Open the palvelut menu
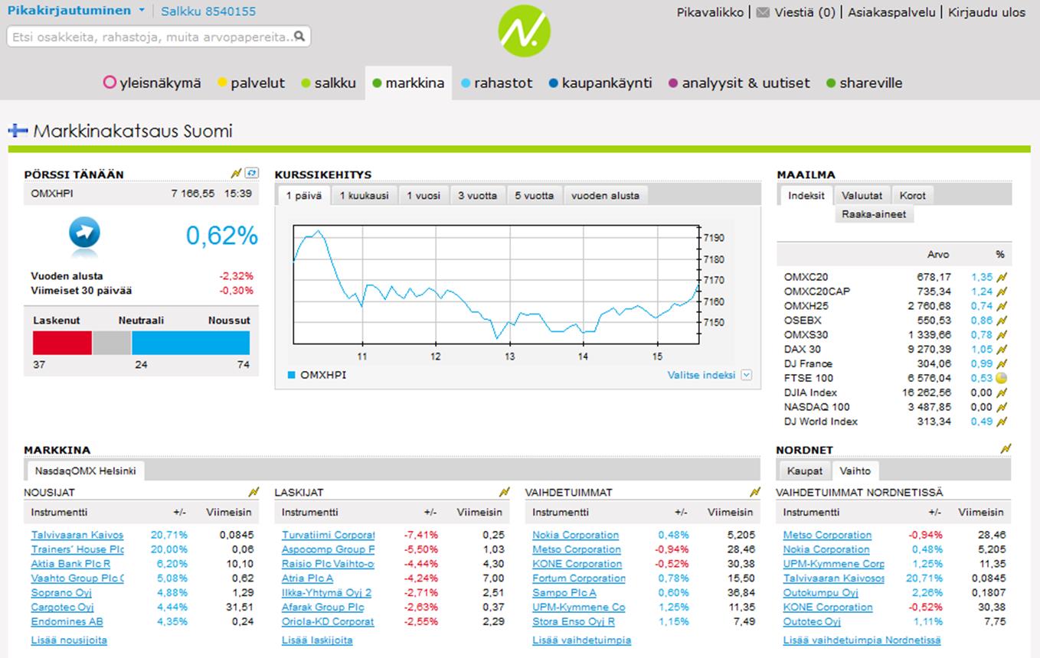This screenshot has height=658, width=1040. (251, 83)
